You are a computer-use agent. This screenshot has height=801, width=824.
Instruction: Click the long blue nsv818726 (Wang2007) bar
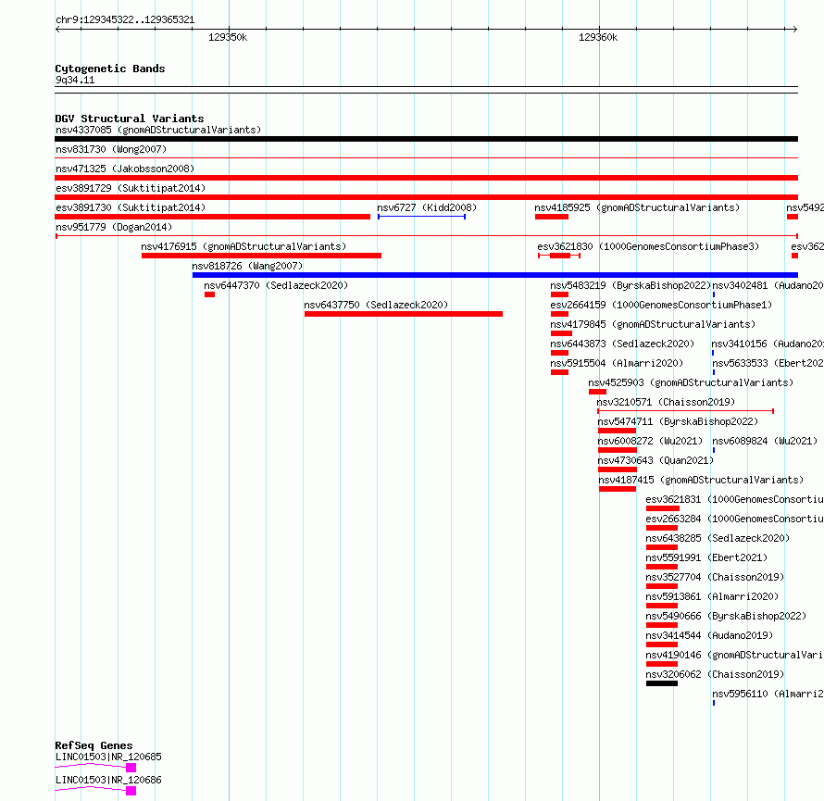[x=495, y=275]
